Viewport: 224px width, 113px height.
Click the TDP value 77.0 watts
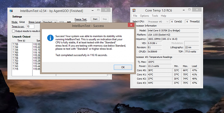click(x=191, y=52)
